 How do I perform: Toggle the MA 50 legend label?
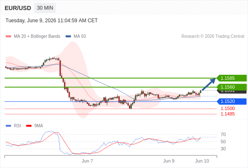[80, 37]
